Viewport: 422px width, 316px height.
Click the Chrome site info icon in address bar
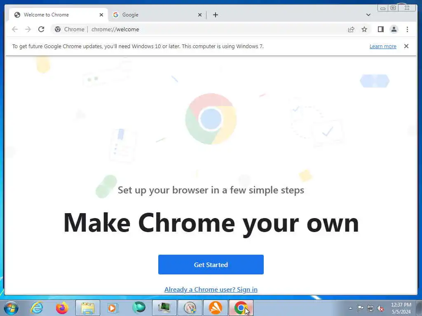[x=58, y=29]
